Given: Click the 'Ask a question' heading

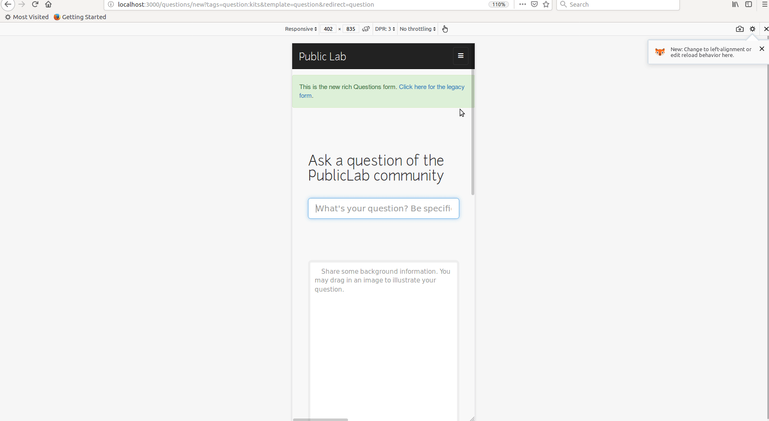Looking at the screenshot, I should (376, 168).
